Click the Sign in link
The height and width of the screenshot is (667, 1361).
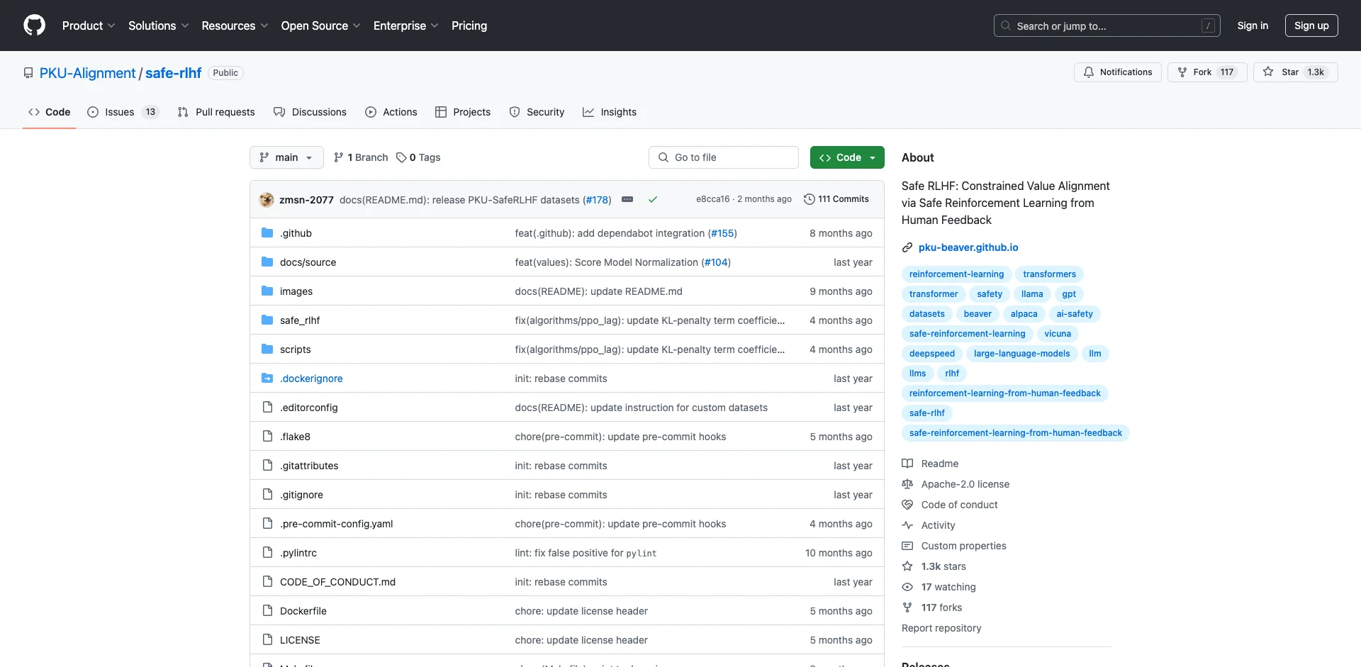pyautogui.click(x=1253, y=26)
